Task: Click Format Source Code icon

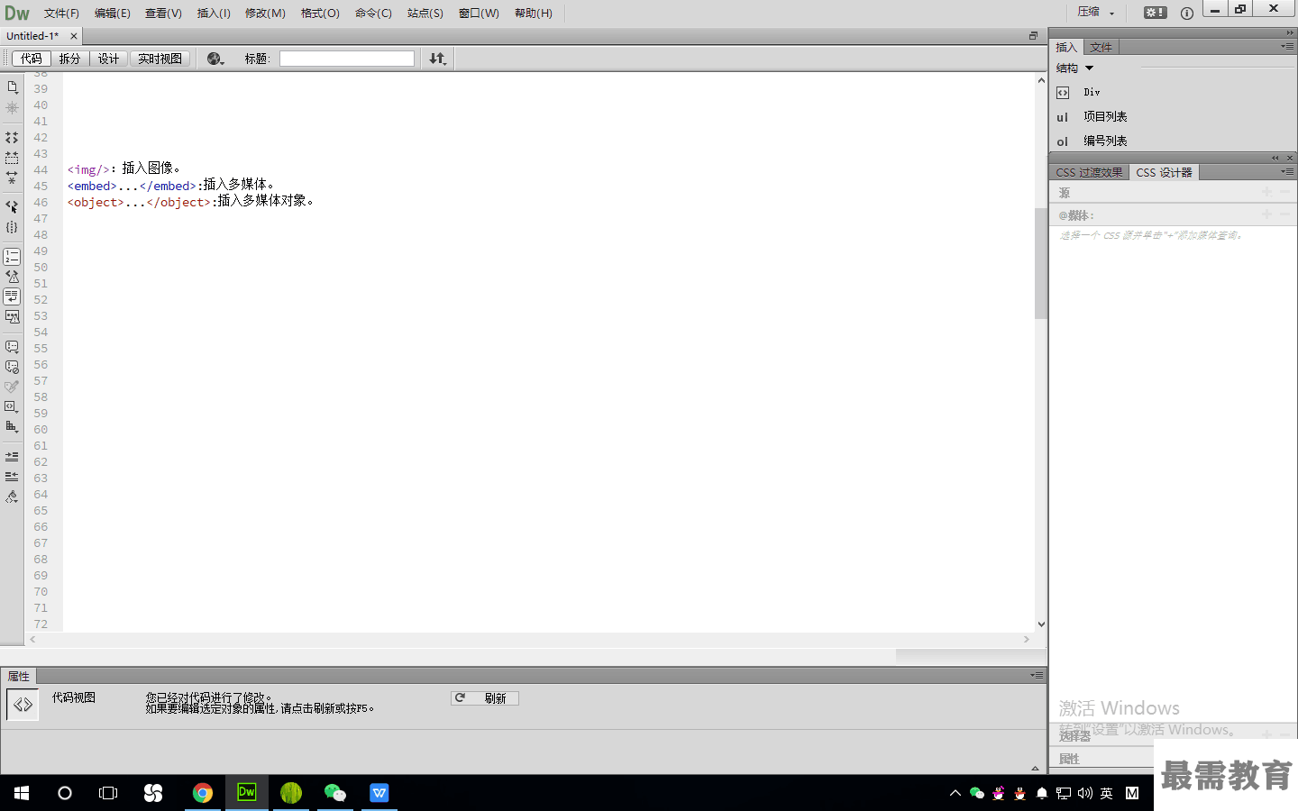Action: click(x=12, y=497)
